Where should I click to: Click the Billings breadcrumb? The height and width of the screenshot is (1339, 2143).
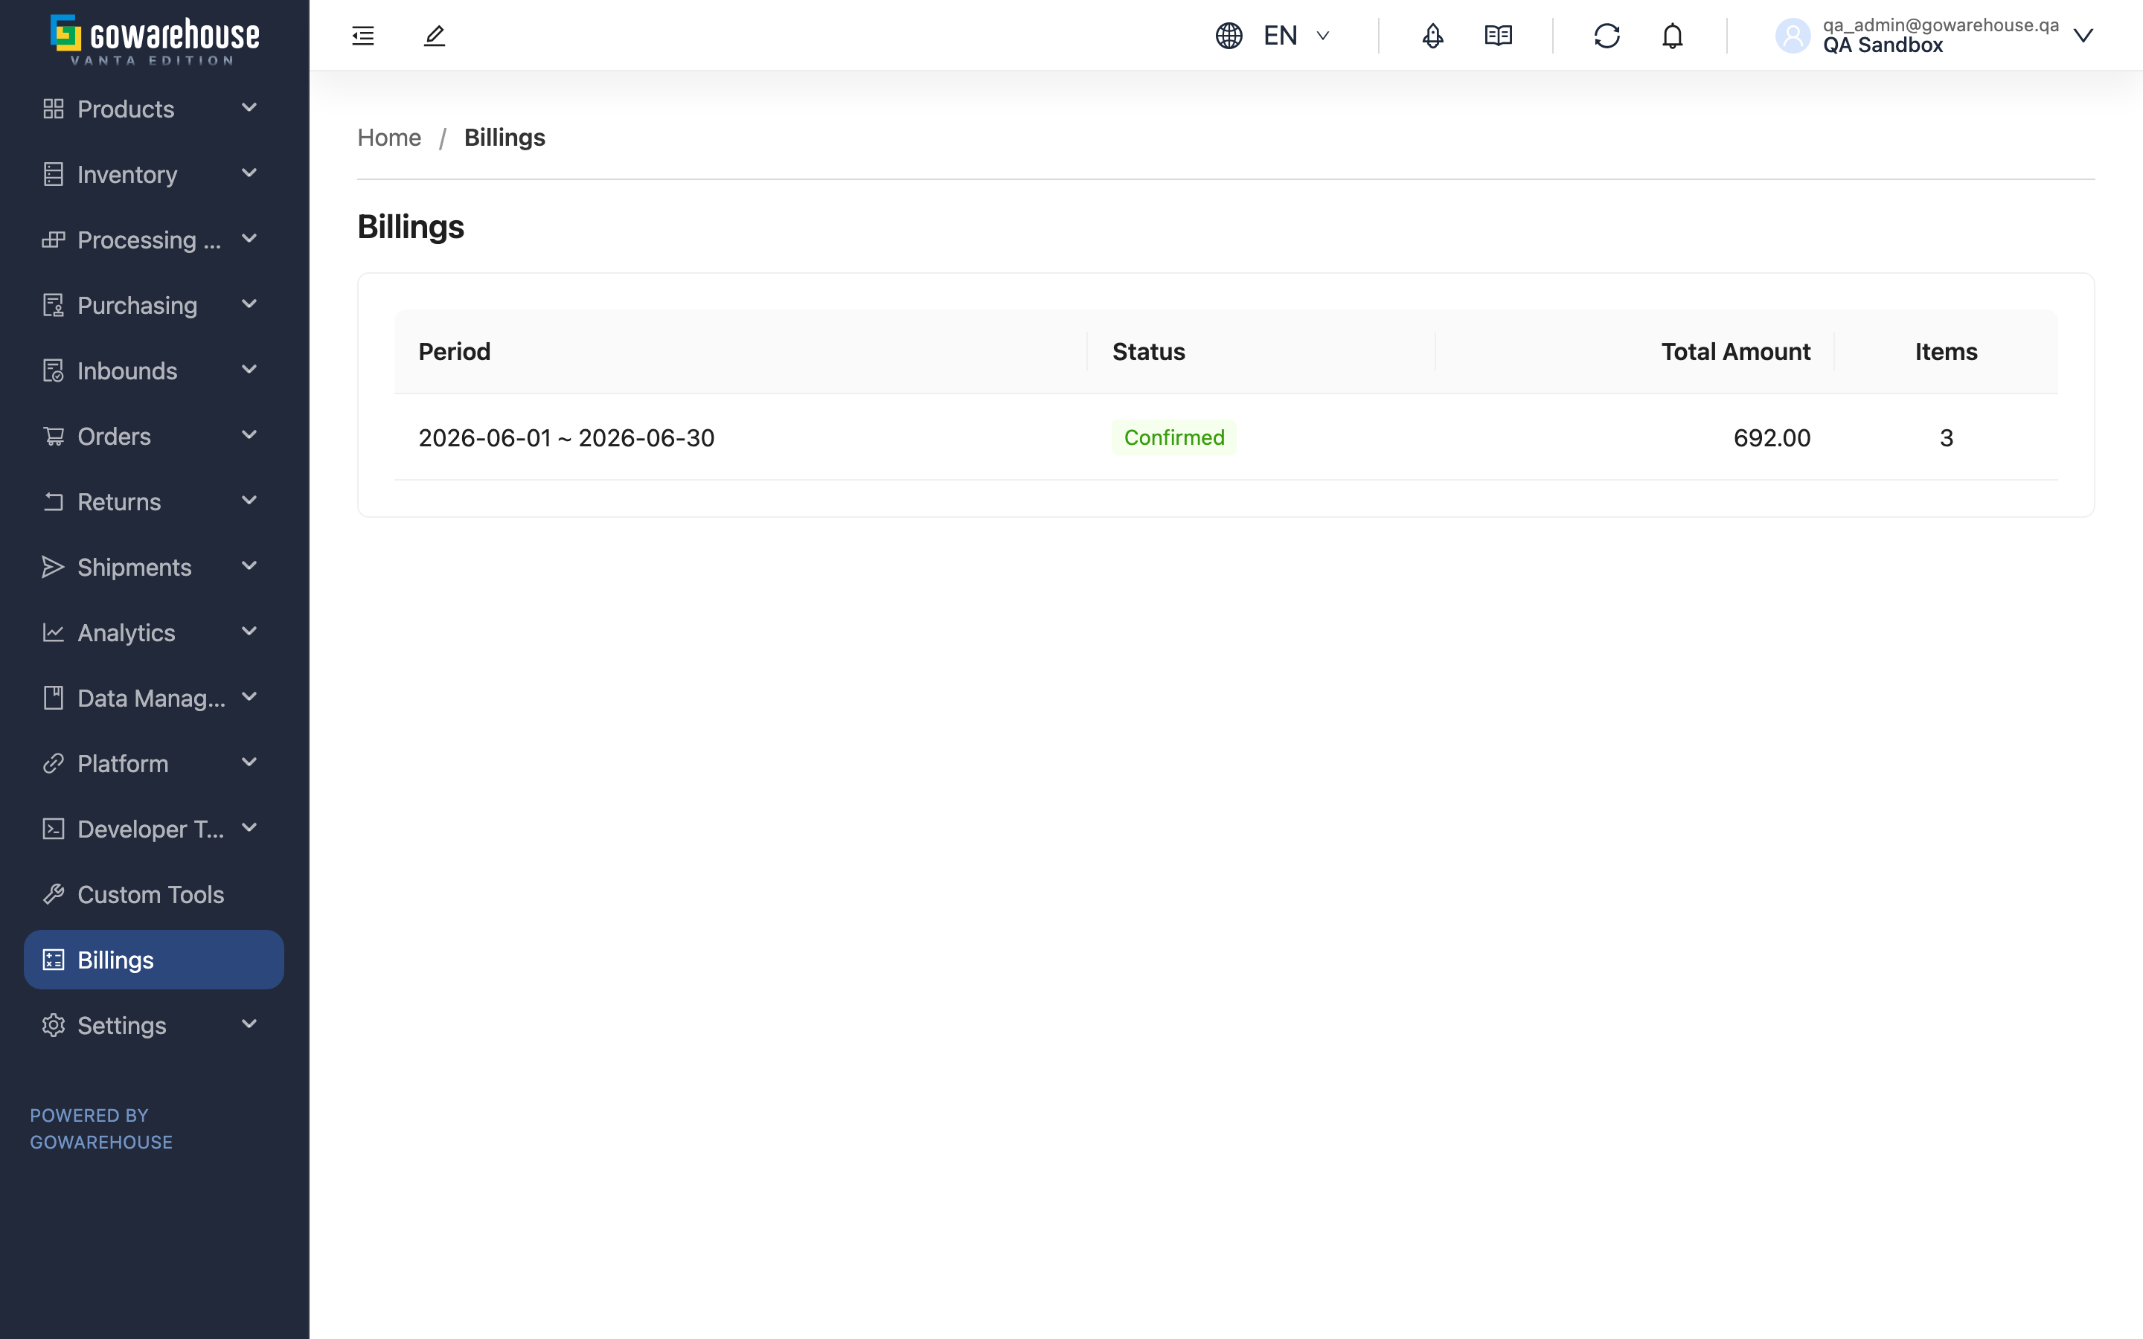pyautogui.click(x=504, y=138)
